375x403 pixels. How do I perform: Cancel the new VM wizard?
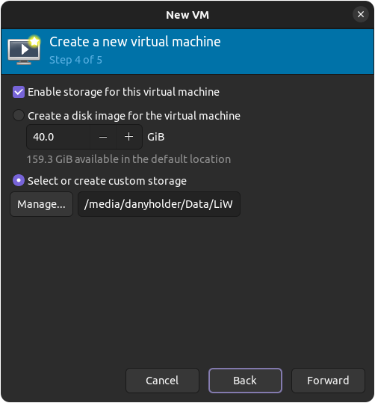pyautogui.click(x=162, y=381)
